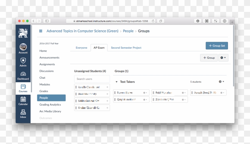Click plus for the fourth unassigned student

107,108
